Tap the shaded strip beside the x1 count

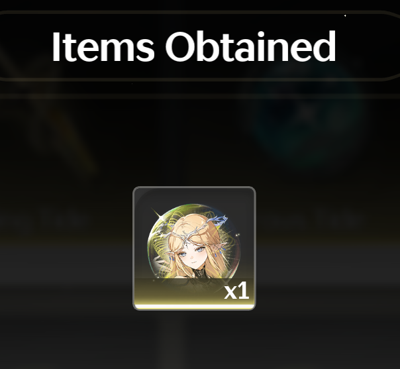click(179, 291)
